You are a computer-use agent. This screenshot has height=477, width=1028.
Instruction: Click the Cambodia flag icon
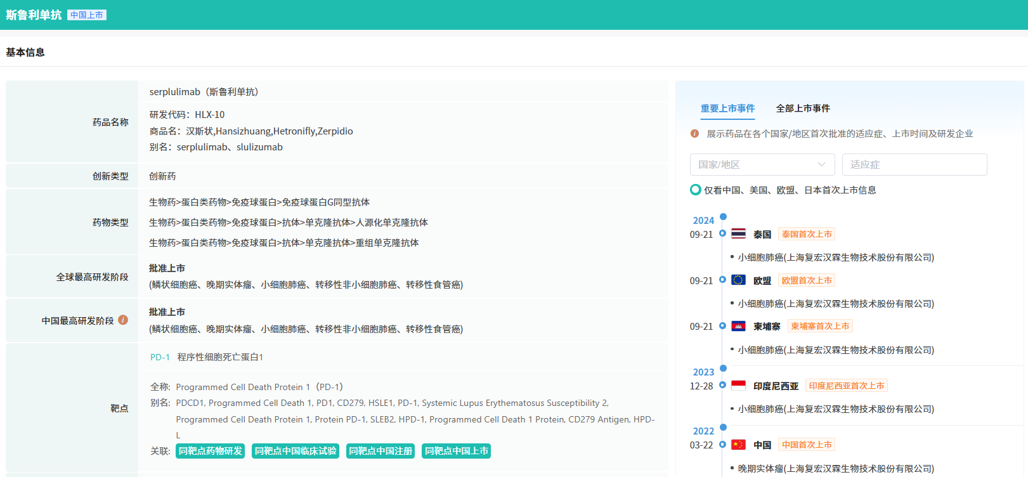(x=738, y=327)
